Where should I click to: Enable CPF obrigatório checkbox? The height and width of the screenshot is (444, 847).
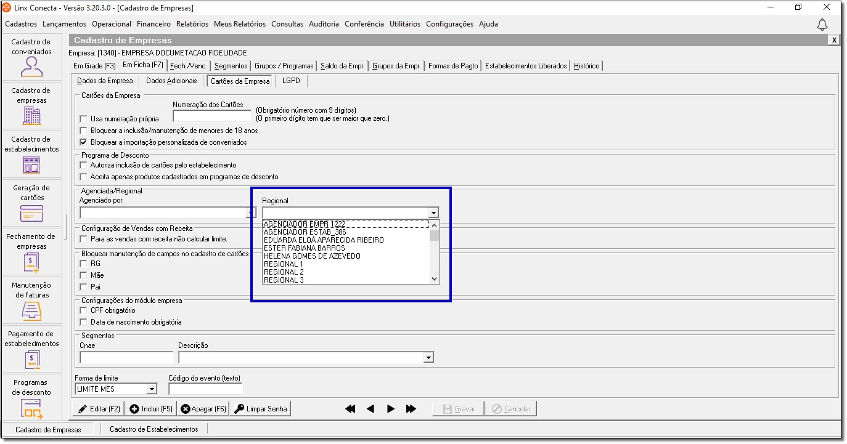84,310
